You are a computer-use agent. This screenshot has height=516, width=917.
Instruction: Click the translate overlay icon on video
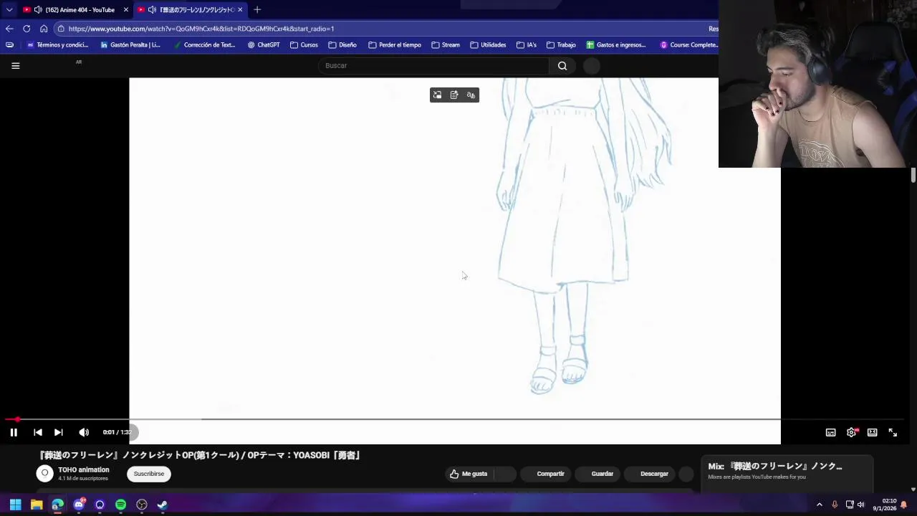[471, 95]
